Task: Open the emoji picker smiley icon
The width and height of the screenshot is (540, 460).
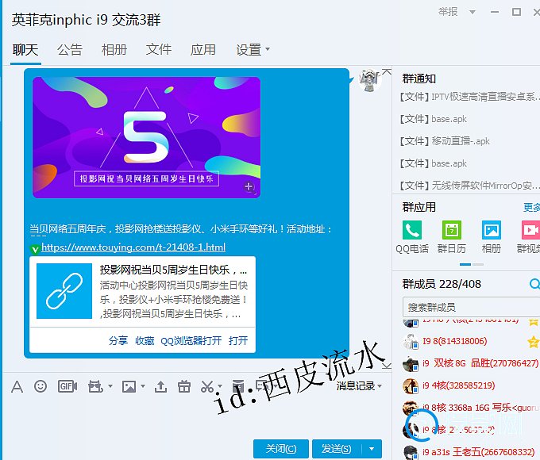Action: tap(40, 386)
